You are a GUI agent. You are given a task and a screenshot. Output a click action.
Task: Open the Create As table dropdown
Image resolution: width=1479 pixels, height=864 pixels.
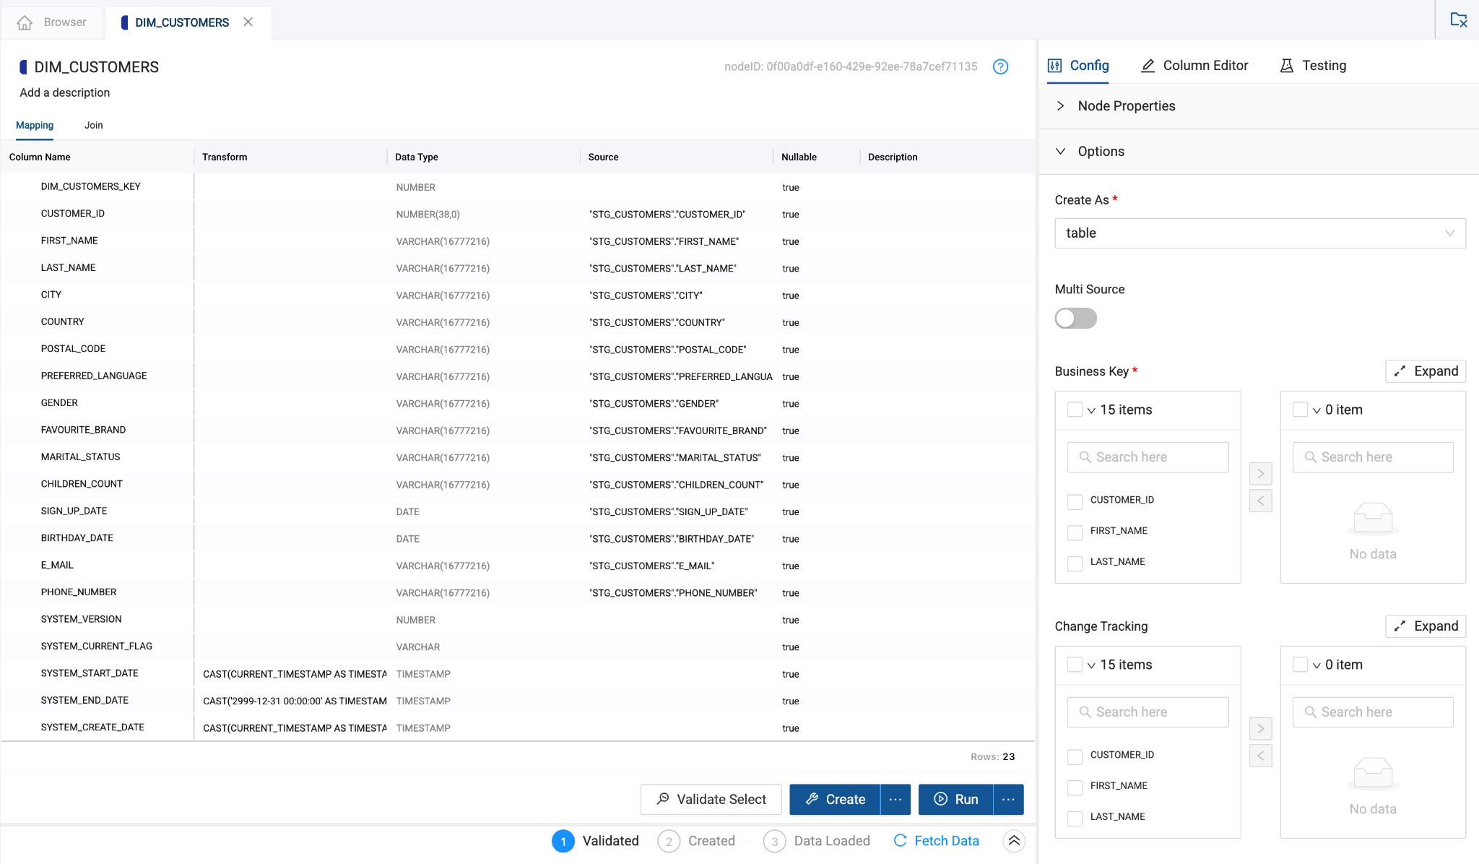[1260, 233]
